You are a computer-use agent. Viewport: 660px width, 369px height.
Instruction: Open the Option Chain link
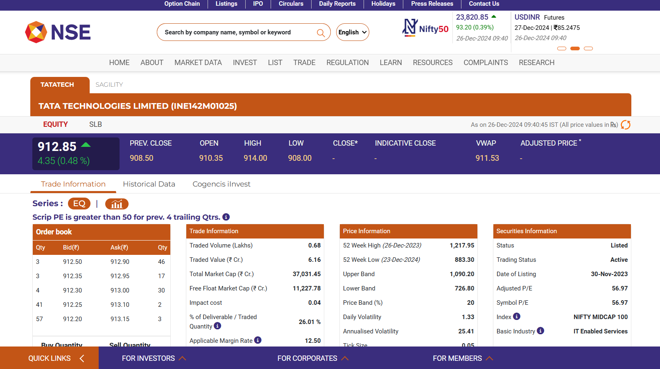[x=182, y=4]
